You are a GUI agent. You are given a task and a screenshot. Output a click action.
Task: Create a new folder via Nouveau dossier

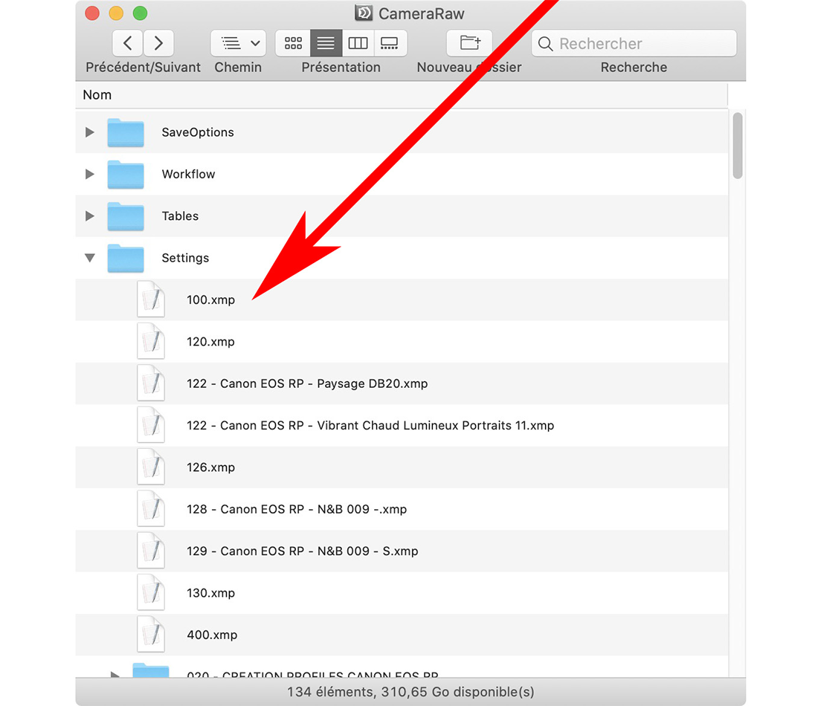pyautogui.click(x=469, y=43)
